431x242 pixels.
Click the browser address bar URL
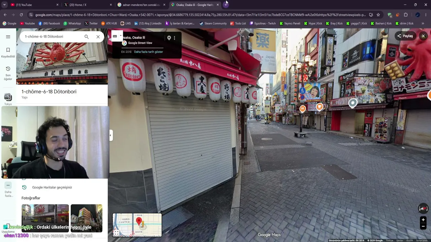coord(200,15)
